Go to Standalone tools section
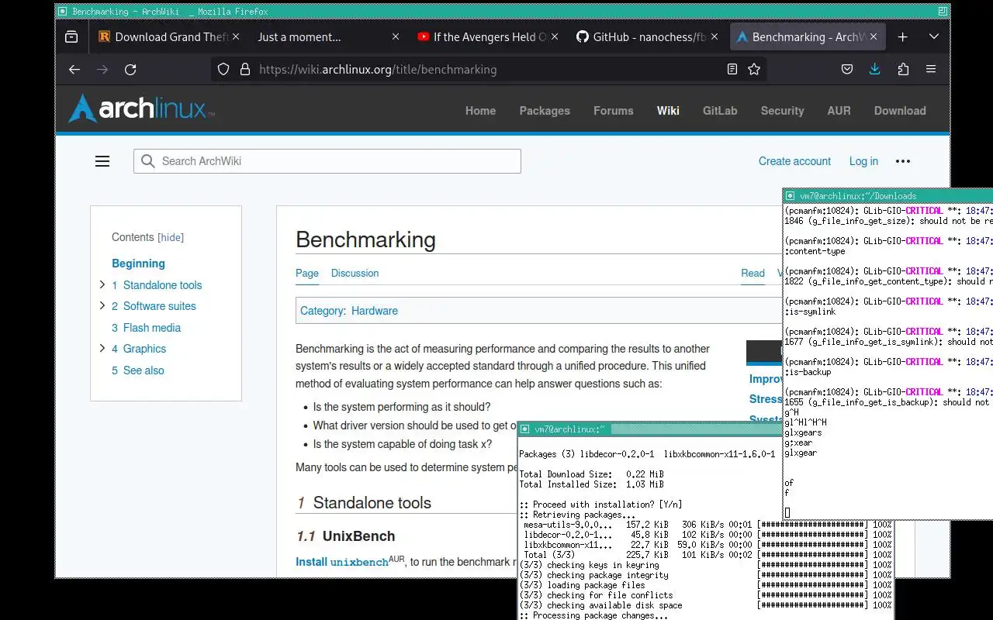Viewport: 993px width, 620px height. pyautogui.click(x=157, y=285)
